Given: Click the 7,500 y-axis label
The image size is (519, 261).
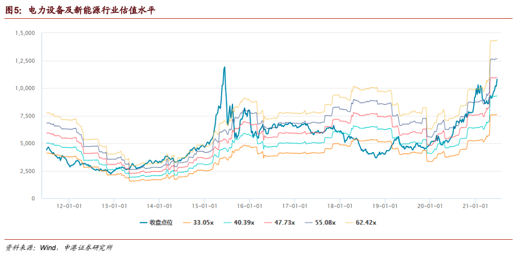Looking at the screenshot, I should pyautogui.click(x=27, y=116).
